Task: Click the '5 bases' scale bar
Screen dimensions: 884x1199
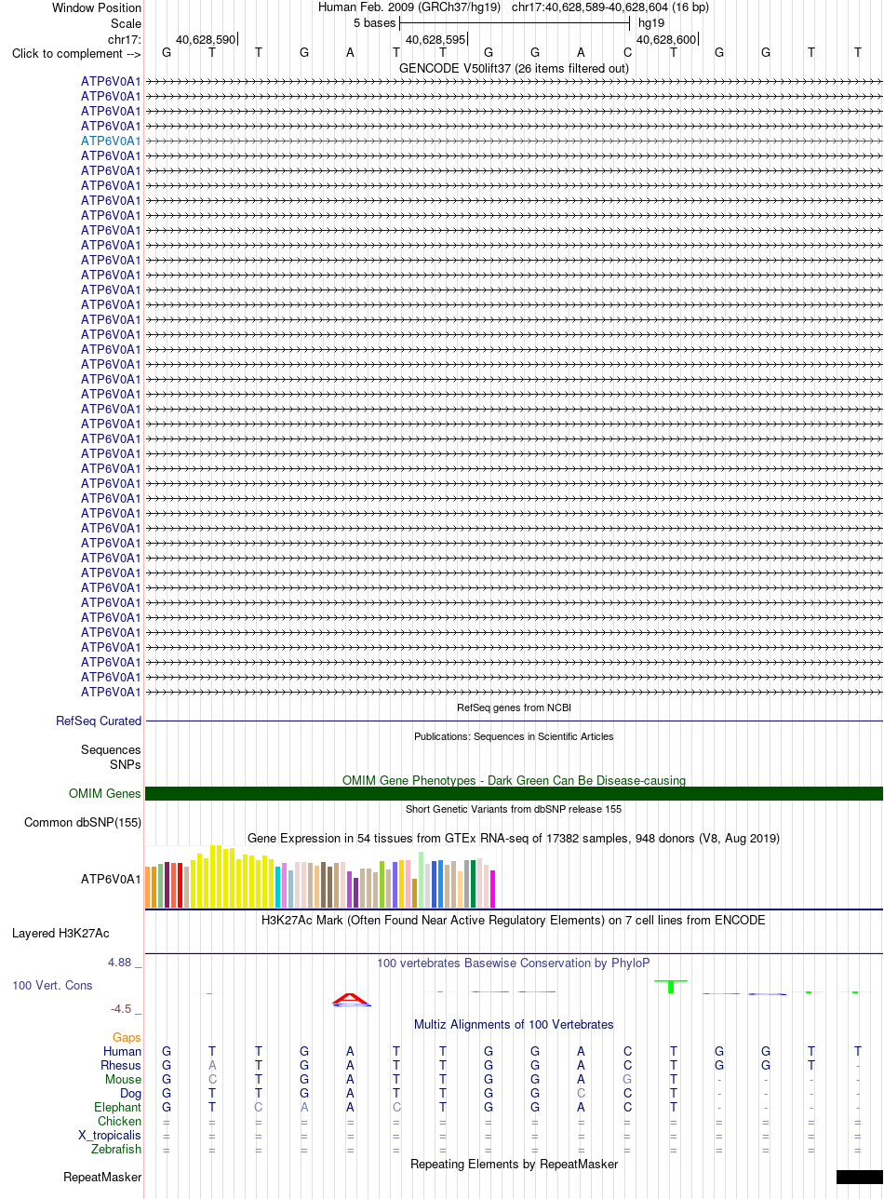Action: coord(515,22)
